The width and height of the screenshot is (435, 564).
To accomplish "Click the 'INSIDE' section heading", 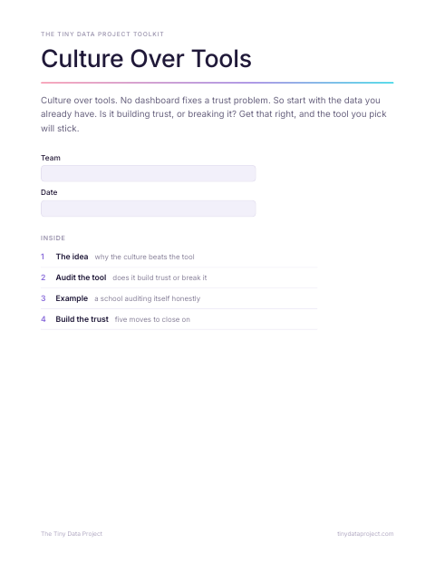I will click(x=53, y=238).
